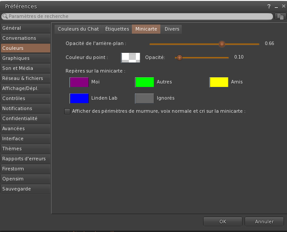
Task: Click the blue Linden Lab color swatch
Action: [79, 98]
